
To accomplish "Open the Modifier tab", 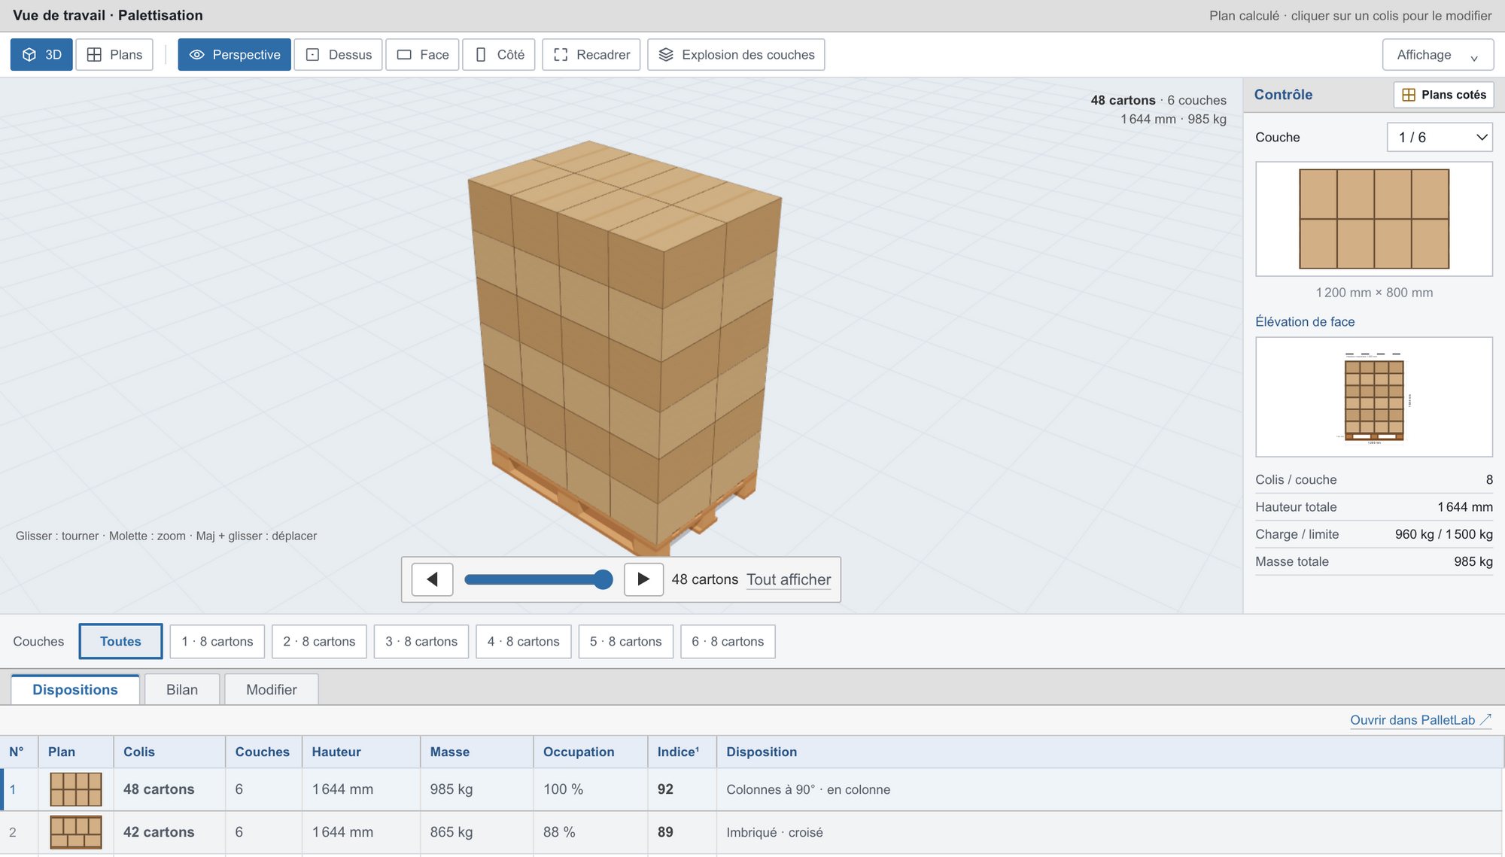I will (272, 690).
